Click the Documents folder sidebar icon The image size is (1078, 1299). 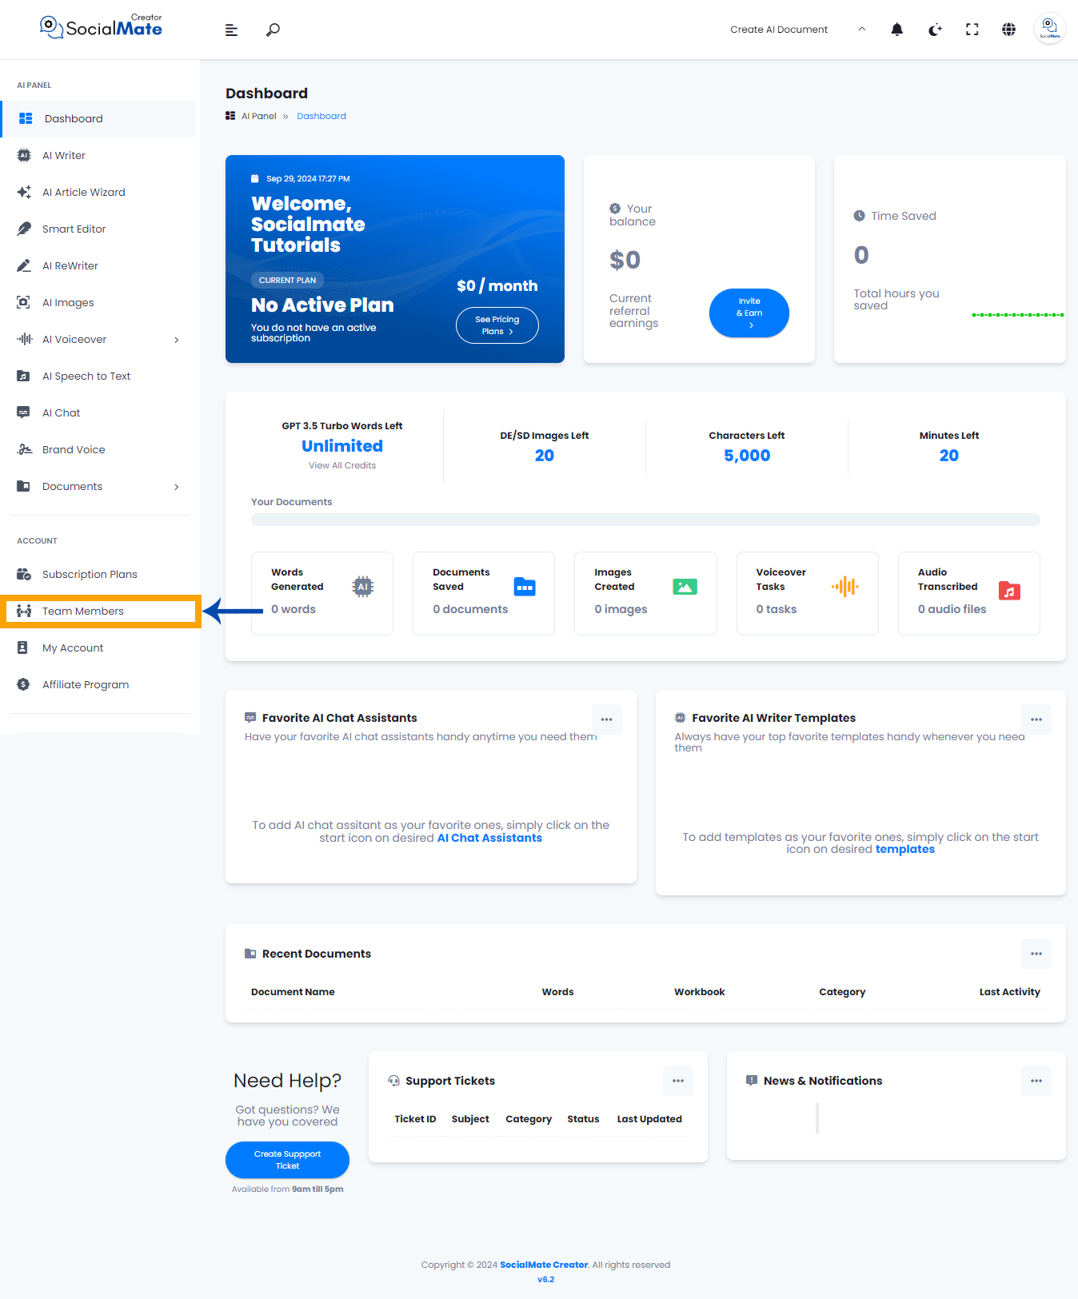pyautogui.click(x=24, y=486)
